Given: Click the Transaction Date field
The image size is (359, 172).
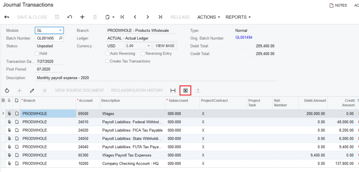Looking at the screenshot, I should (x=49, y=62).
